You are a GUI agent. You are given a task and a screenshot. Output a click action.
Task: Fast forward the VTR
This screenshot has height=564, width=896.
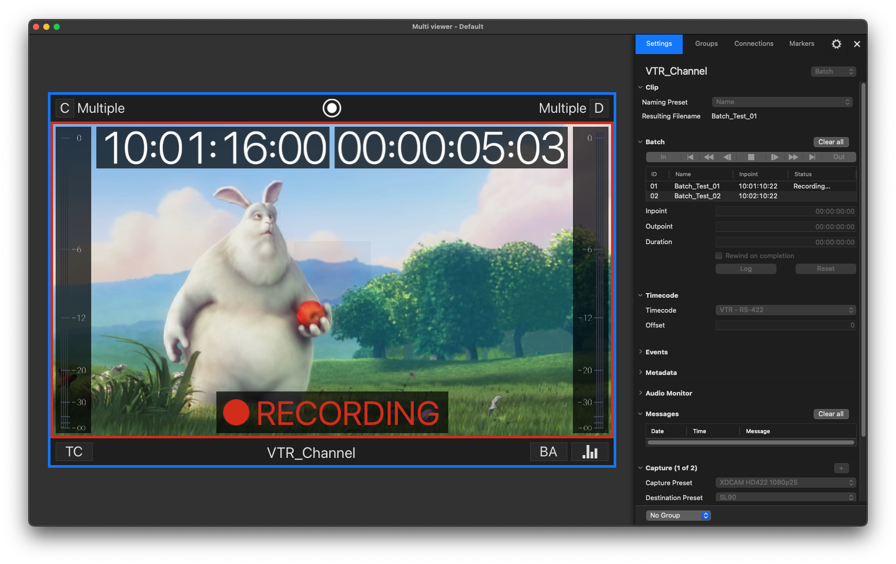click(x=793, y=157)
